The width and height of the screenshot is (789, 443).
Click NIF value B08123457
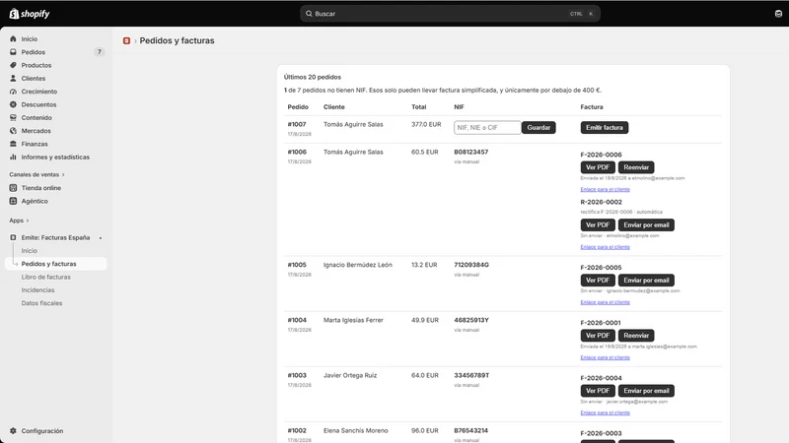[x=471, y=152]
